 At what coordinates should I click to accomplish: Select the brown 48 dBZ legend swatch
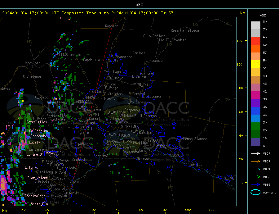point(255,80)
